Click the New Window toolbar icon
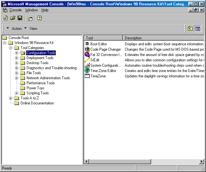The image size is (206, 172). pyautogui.click(x=30, y=18)
